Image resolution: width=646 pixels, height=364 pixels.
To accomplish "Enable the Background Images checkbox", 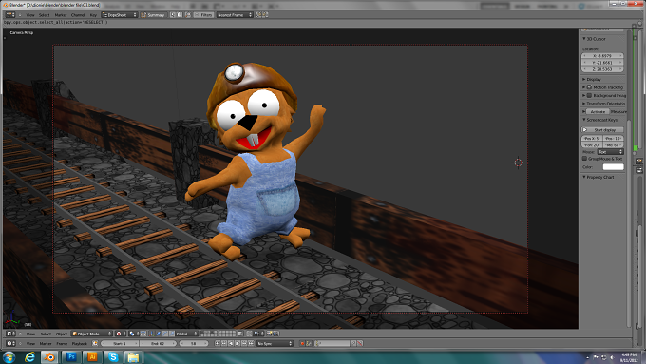I will pos(589,95).
